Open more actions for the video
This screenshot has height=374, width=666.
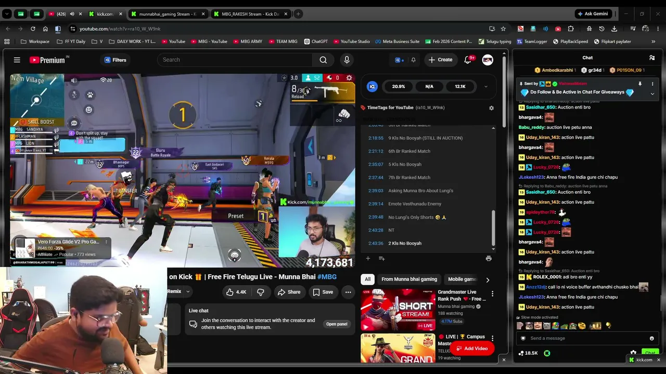coord(348,292)
